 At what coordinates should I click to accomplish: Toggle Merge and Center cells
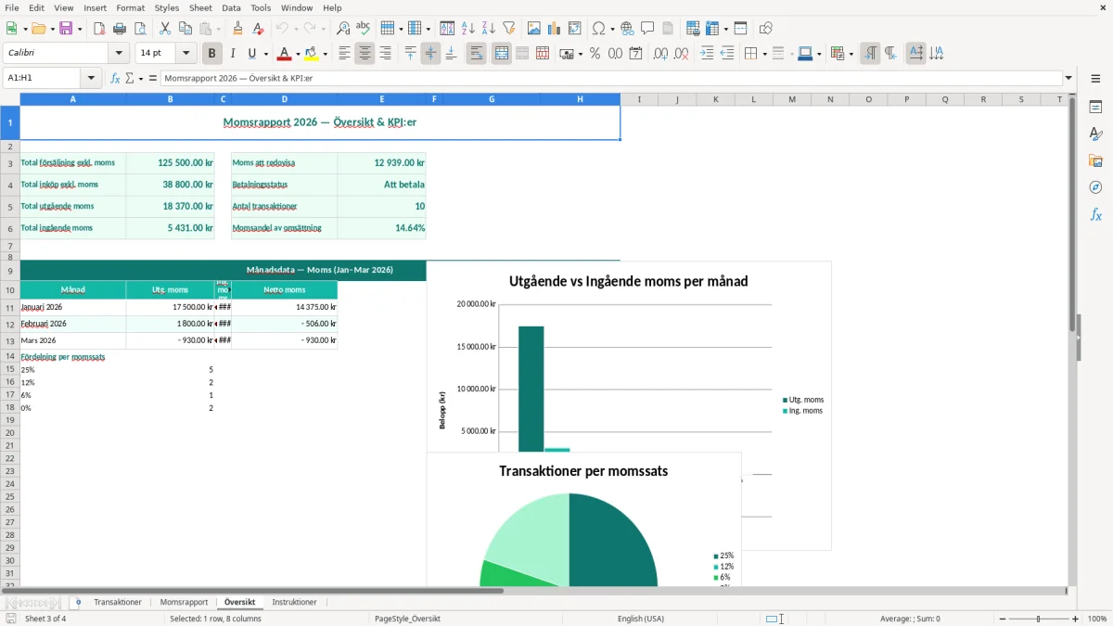[x=502, y=54]
